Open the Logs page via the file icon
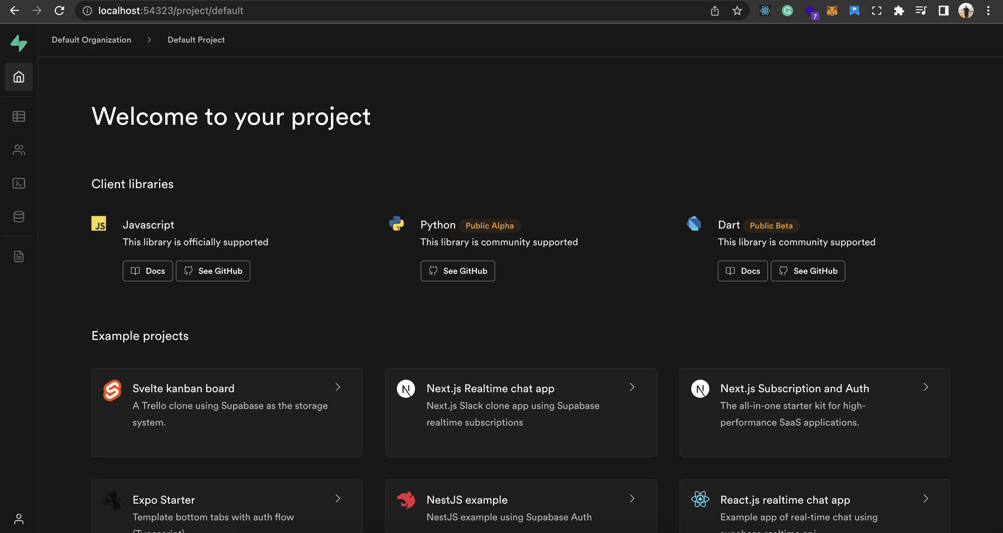This screenshot has height=533, width=1003. (x=18, y=256)
